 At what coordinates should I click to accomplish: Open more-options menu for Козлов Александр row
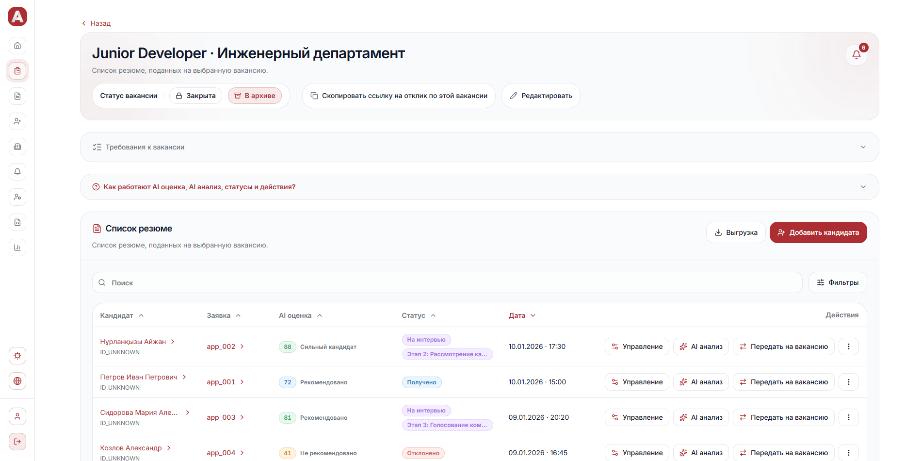click(x=849, y=453)
